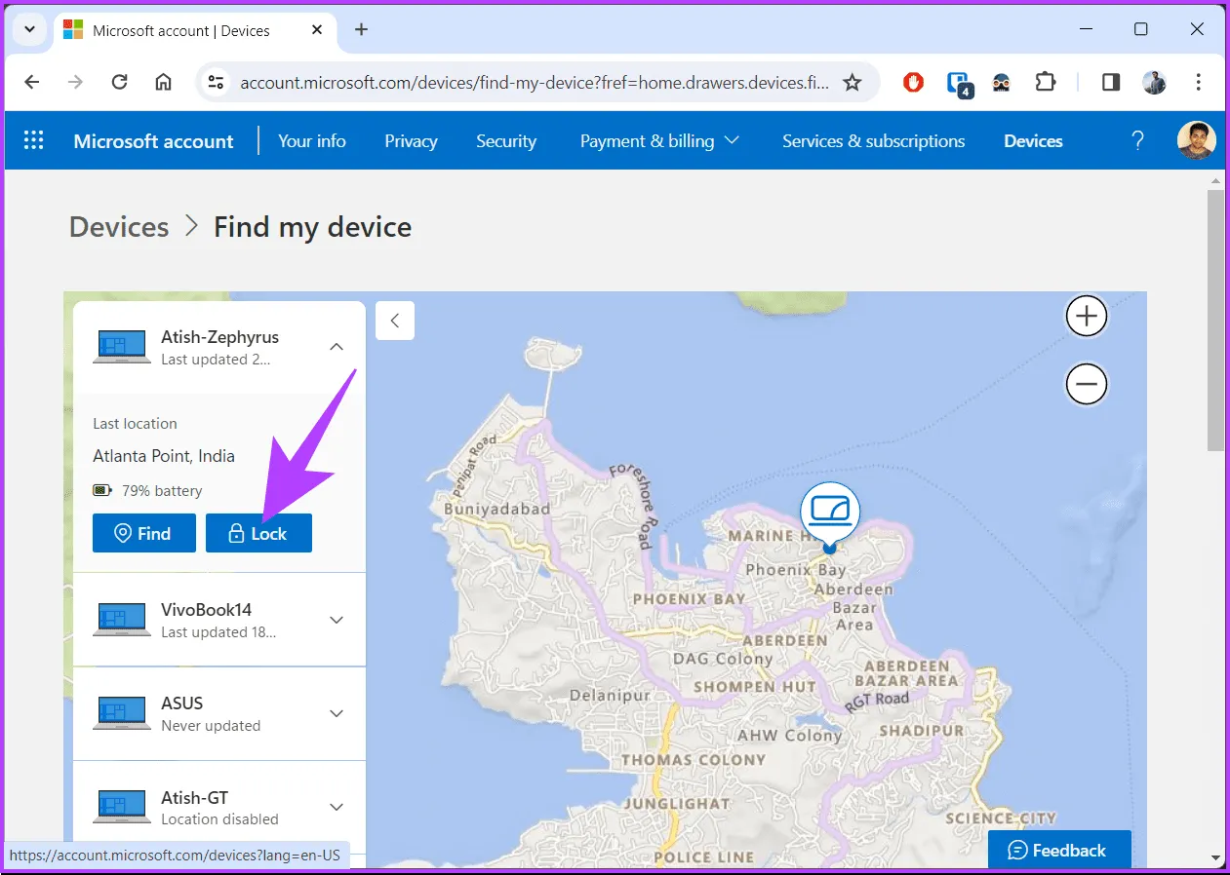
Task: Open the Payment & billing dropdown
Action: (x=659, y=141)
